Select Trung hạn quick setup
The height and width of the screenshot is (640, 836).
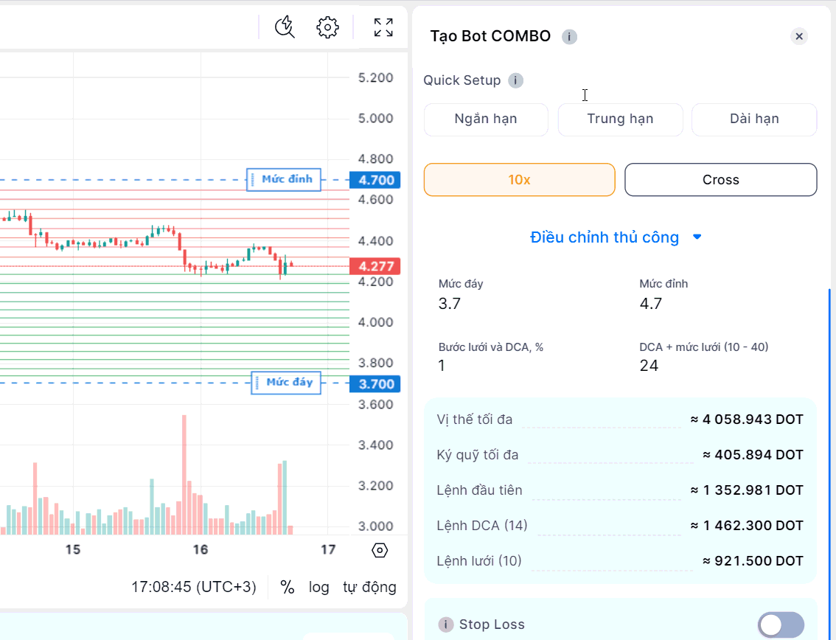620,119
